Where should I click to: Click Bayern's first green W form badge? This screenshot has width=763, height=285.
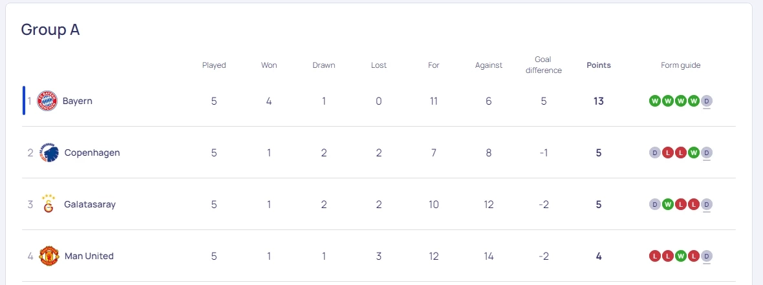[x=655, y=101]
